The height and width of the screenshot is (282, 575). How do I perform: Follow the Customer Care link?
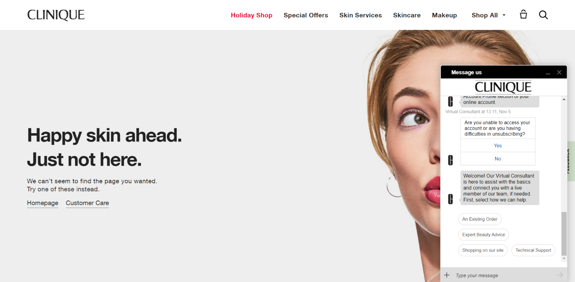87,203
